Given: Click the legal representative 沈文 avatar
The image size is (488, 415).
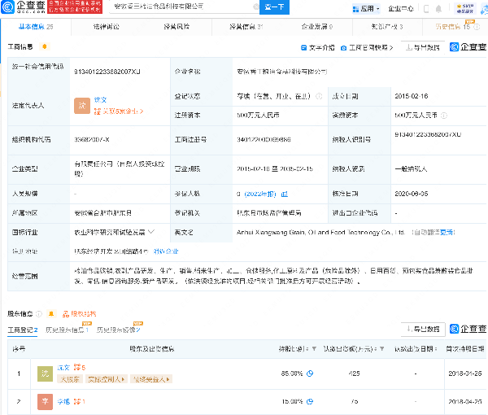Looking at the screenshot, I should click(81, 105).
